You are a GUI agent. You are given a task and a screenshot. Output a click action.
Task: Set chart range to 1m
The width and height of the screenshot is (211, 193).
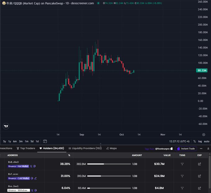click(27, 142)
